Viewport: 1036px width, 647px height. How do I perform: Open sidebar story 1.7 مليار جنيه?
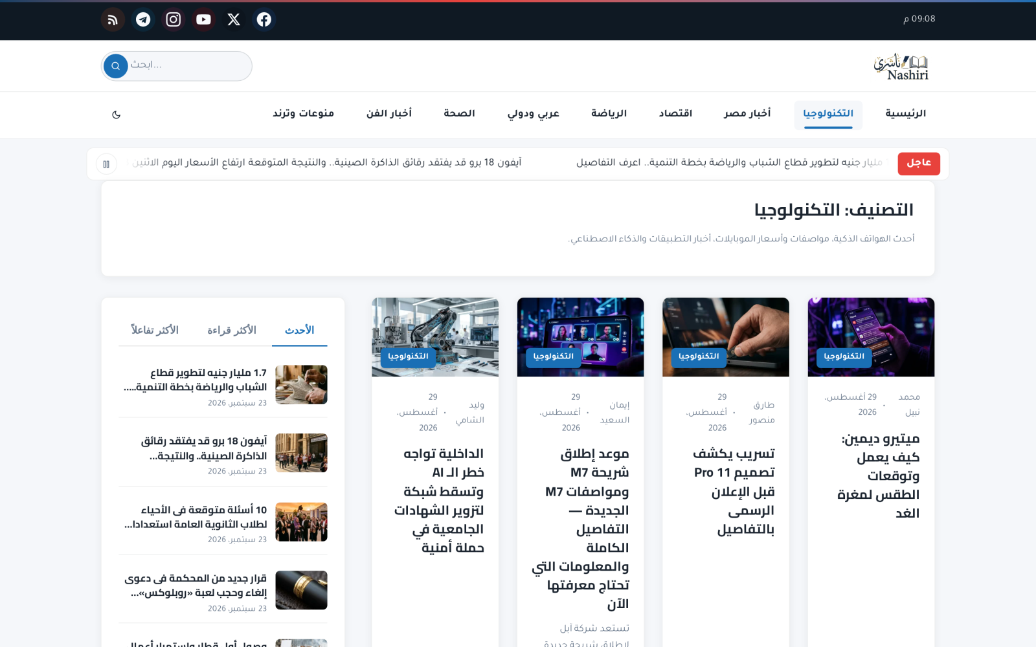pyautogui.click(x=196, y=380)
